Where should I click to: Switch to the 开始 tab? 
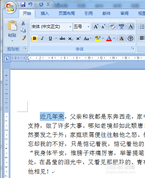27,13
